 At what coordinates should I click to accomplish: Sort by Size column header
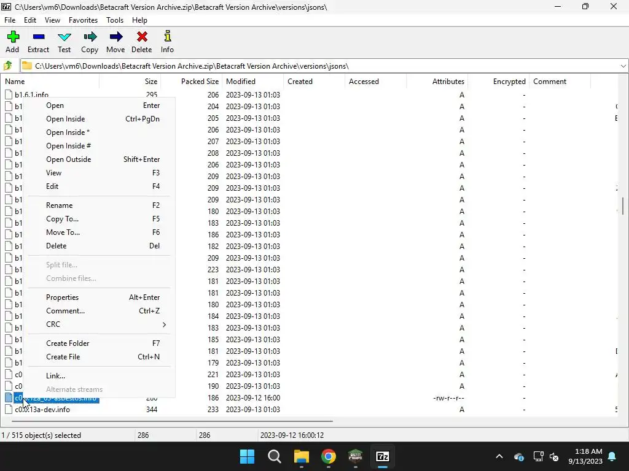click(x=130, y=82)
